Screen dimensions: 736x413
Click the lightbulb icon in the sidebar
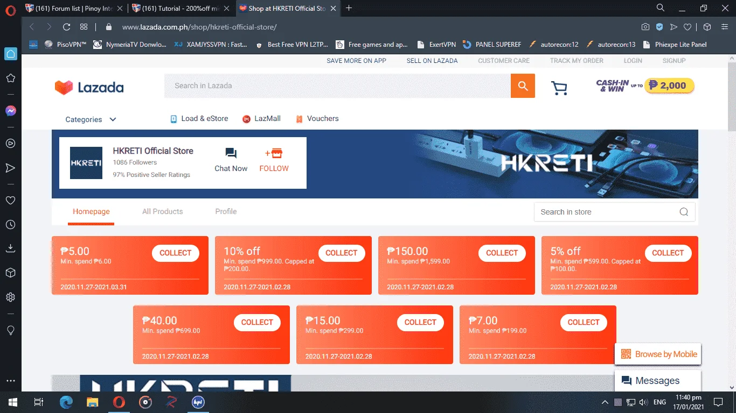coord(10,330)
